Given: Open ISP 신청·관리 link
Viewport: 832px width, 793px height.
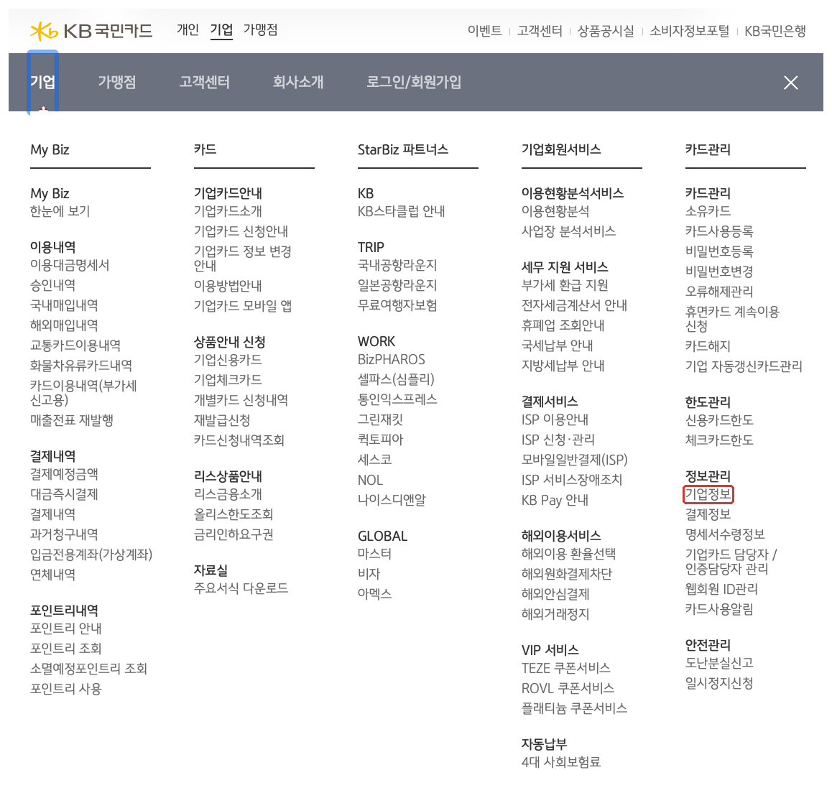Looking at the screenshot, I should tap(558, 440).
